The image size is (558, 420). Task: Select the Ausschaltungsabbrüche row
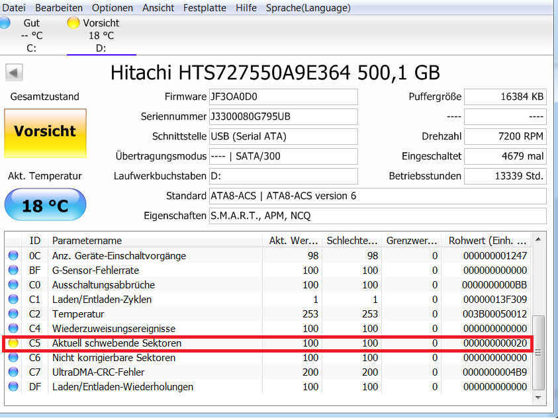[267, 285]
